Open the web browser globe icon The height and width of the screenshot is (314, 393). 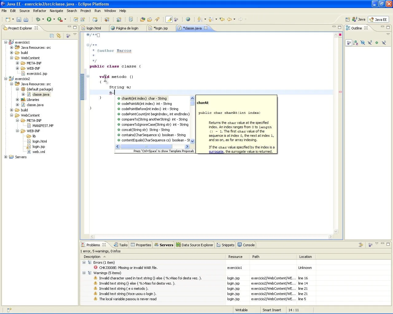tap(188, 19)
